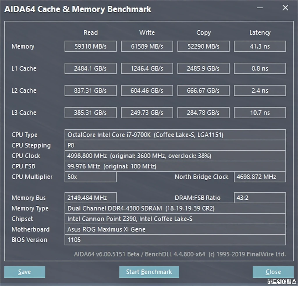Click the CPU Clock field 4998.800 MHz
This screenshot has width=298, height=286.
175,156
